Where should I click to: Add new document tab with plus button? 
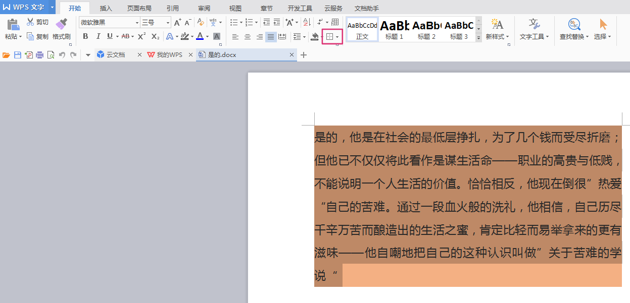[x=304, y=55]
